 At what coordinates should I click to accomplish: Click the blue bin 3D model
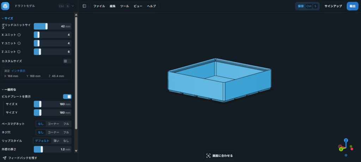(x=220, y=80)
